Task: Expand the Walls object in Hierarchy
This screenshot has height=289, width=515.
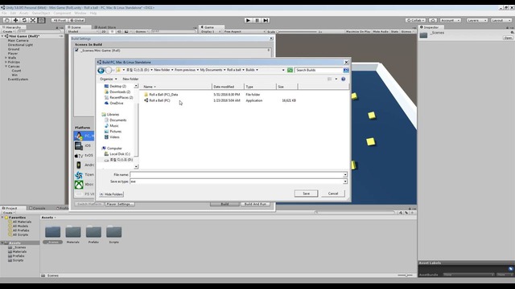Action: pyautogui.click(x=6, y=58)
